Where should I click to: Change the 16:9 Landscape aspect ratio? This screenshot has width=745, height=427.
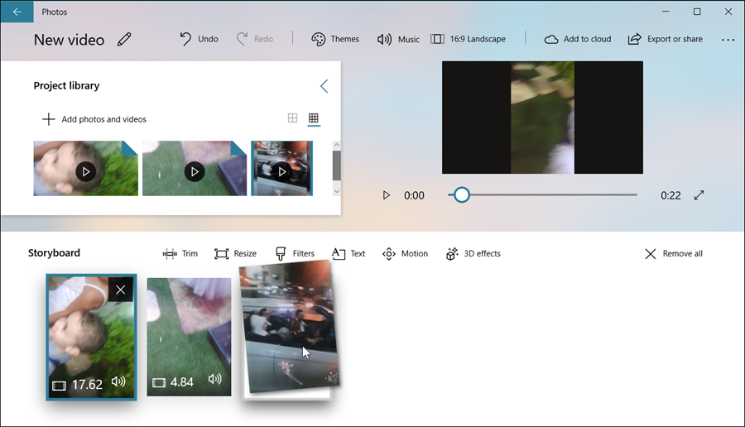[x=468, y=39]
